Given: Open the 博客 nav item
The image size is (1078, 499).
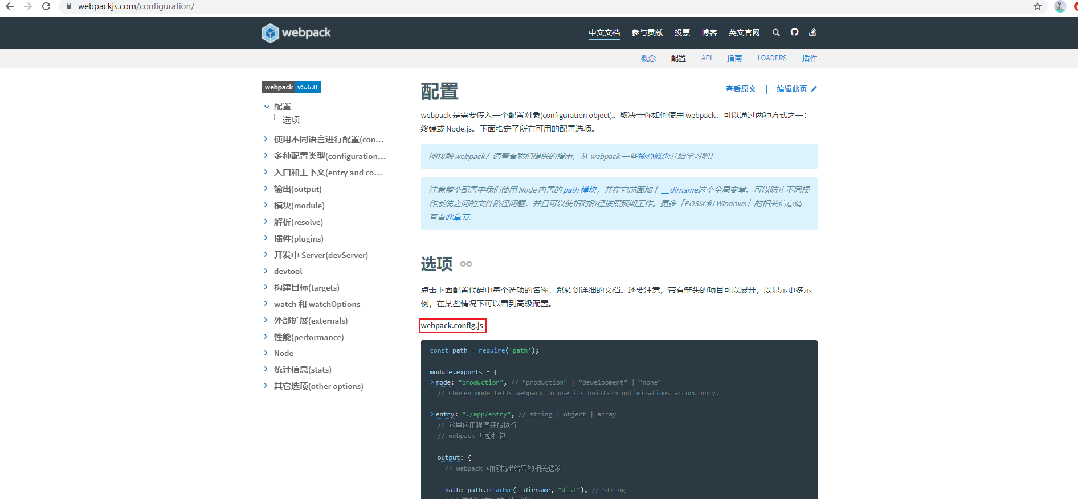Looking at the screenshot, I should pyautogui.click(x=709, y=32).
